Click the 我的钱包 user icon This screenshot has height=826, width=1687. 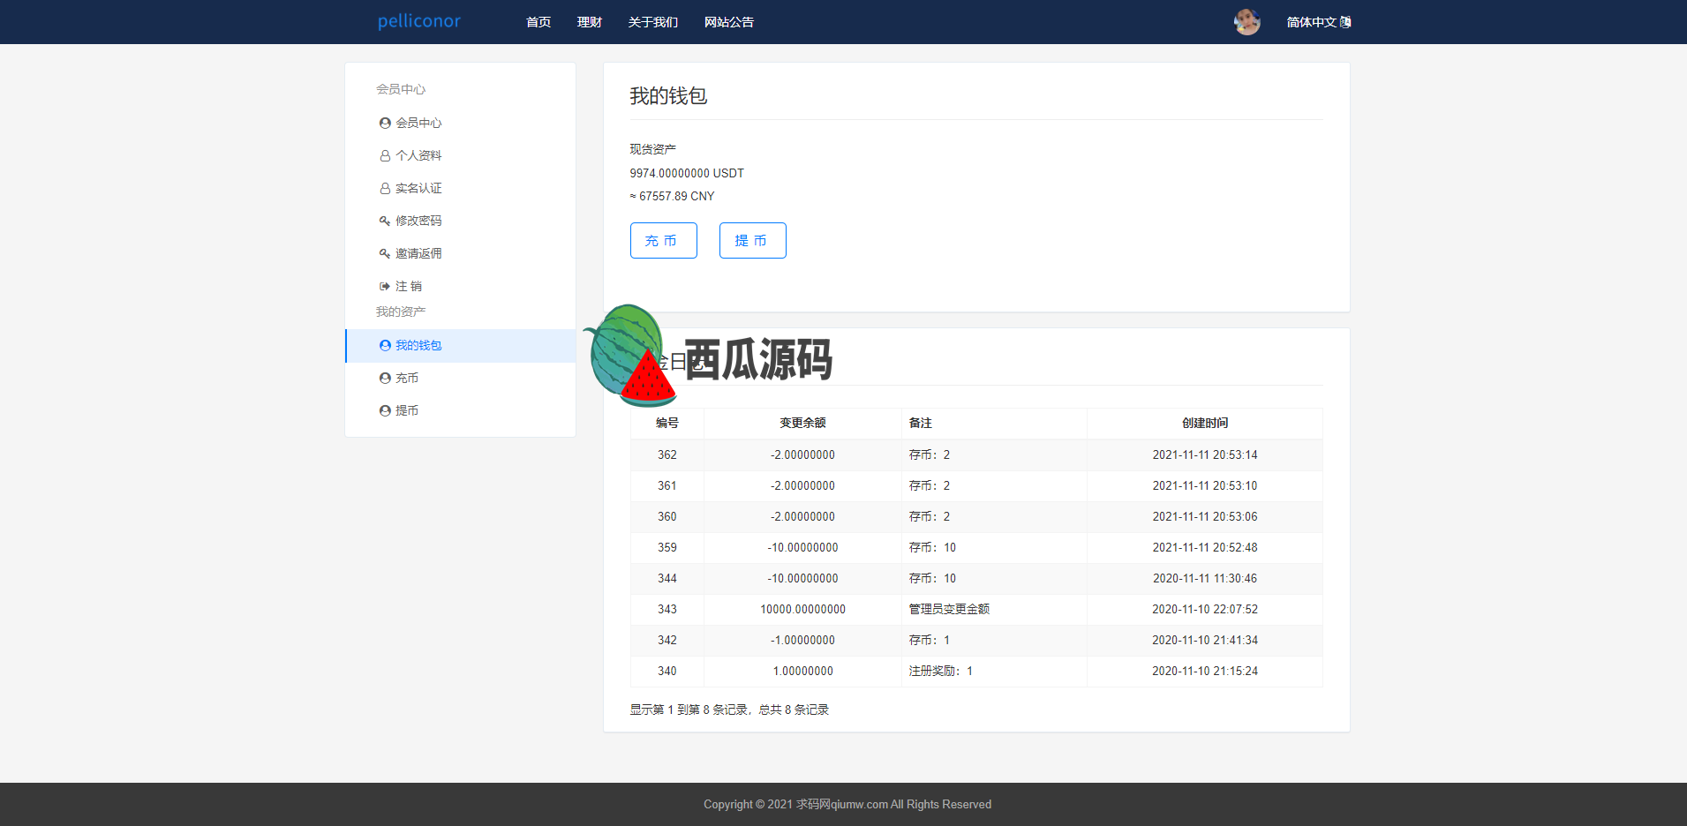coord(385,345)
